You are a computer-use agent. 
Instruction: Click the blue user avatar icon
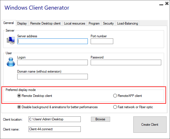[10, 62]
